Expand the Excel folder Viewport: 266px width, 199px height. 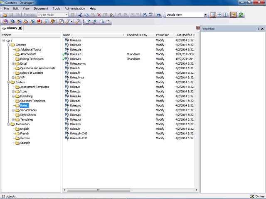[13, 63]
